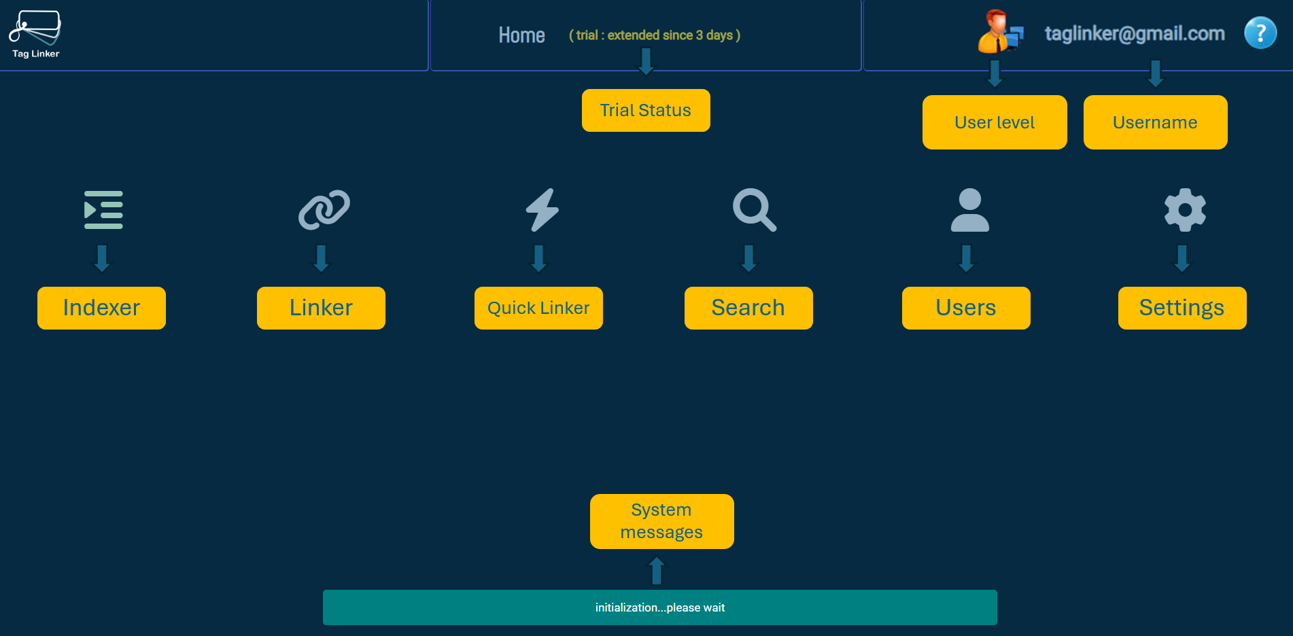Open the Search magnifying glass icon
The width and height of the screenshot is (1293, 636).
click(754, 210)
